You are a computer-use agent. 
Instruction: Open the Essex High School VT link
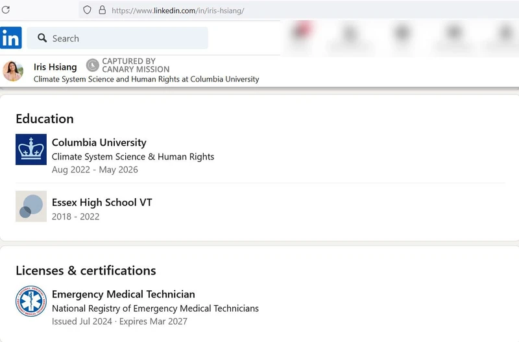click(102, 202)
